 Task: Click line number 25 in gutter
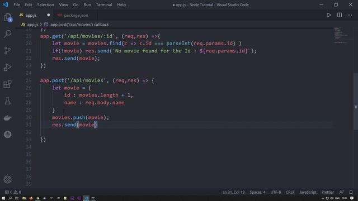pos(29,80)
